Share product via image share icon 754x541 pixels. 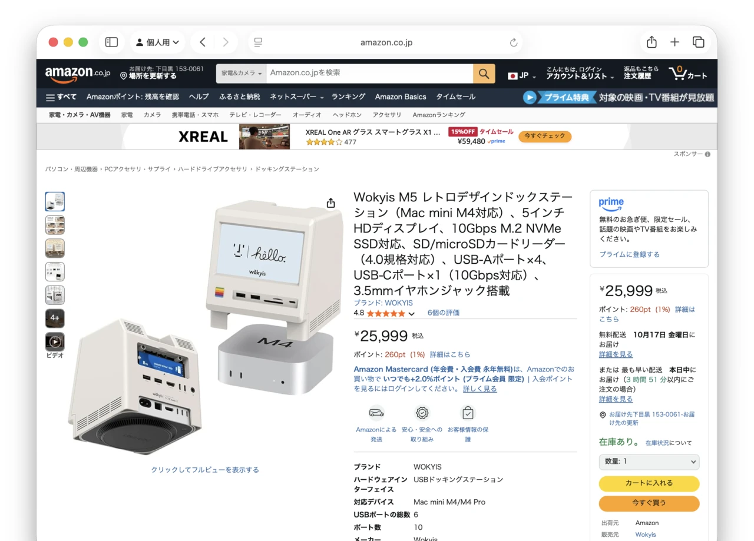pyautogui.click(x=331, y=203)
